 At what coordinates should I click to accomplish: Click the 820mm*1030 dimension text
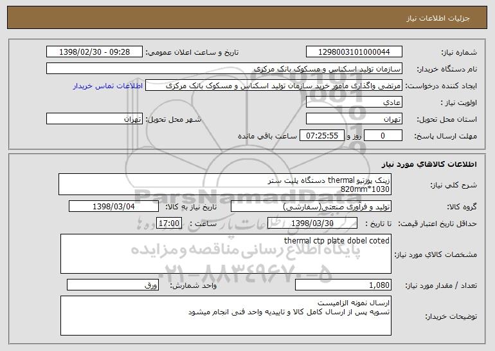coord(365,189)
